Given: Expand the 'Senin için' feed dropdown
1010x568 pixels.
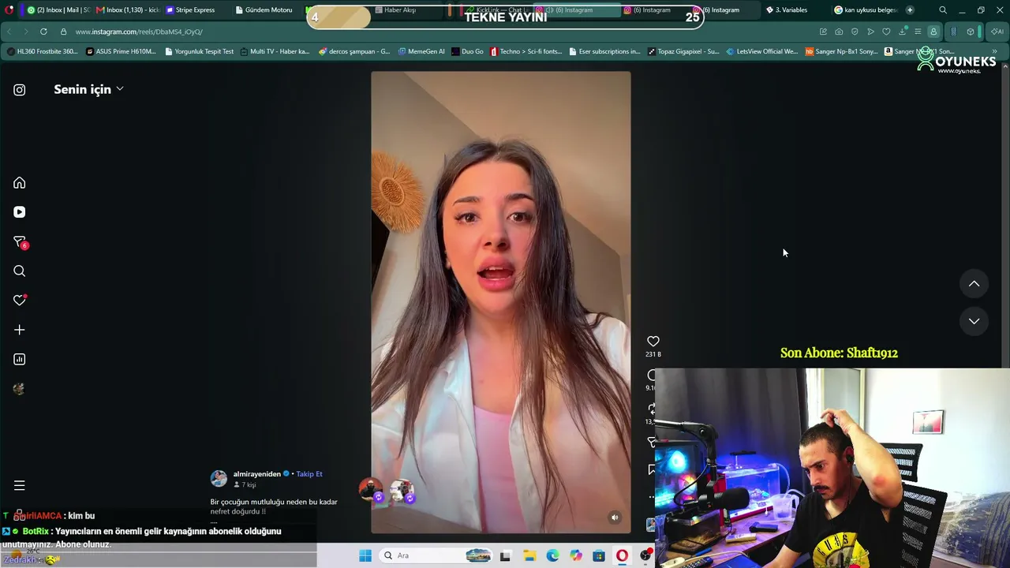Looking at the screenshot, I should pyautogui.click(x=88, y=89).
